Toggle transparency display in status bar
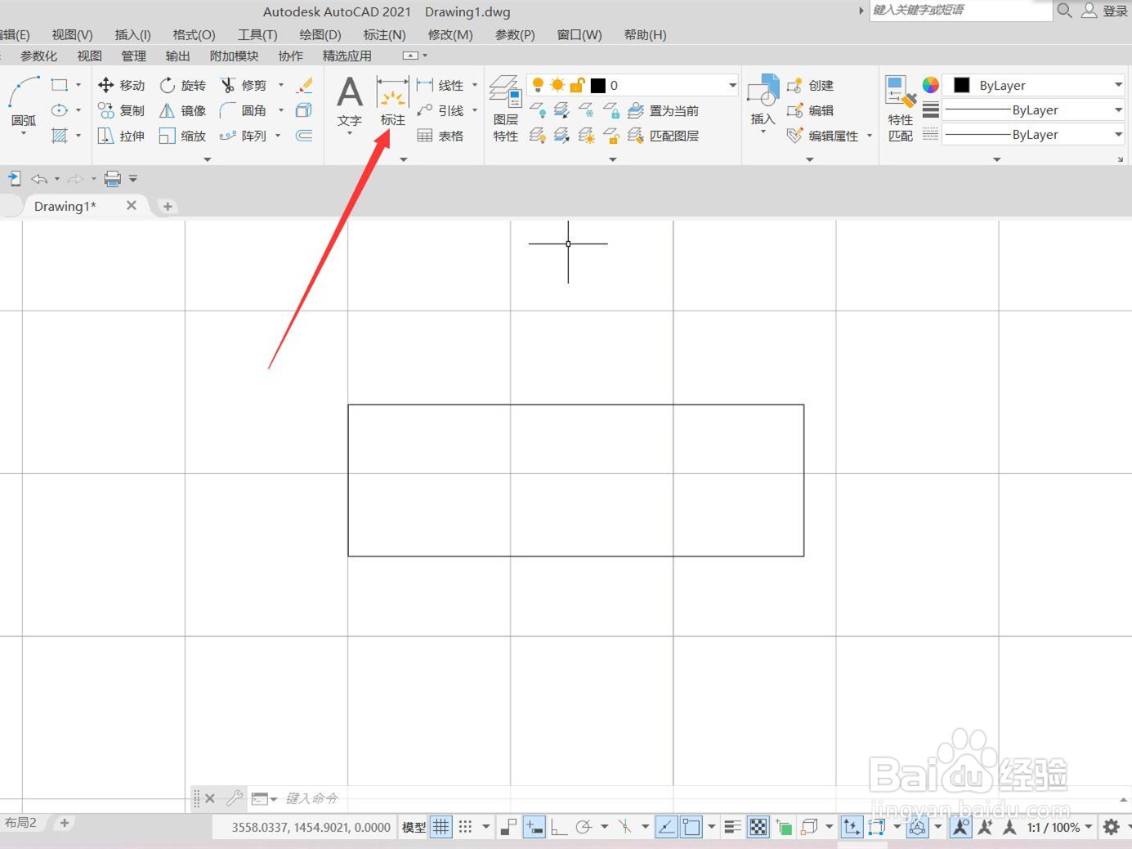Viewport: 1132px width, 849px height. (758, 827)
